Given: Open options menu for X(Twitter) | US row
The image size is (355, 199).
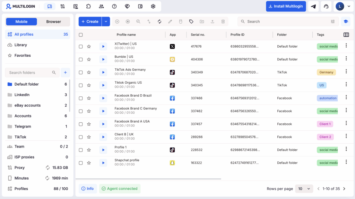Looking at the screenshot, I should (346, 46).
